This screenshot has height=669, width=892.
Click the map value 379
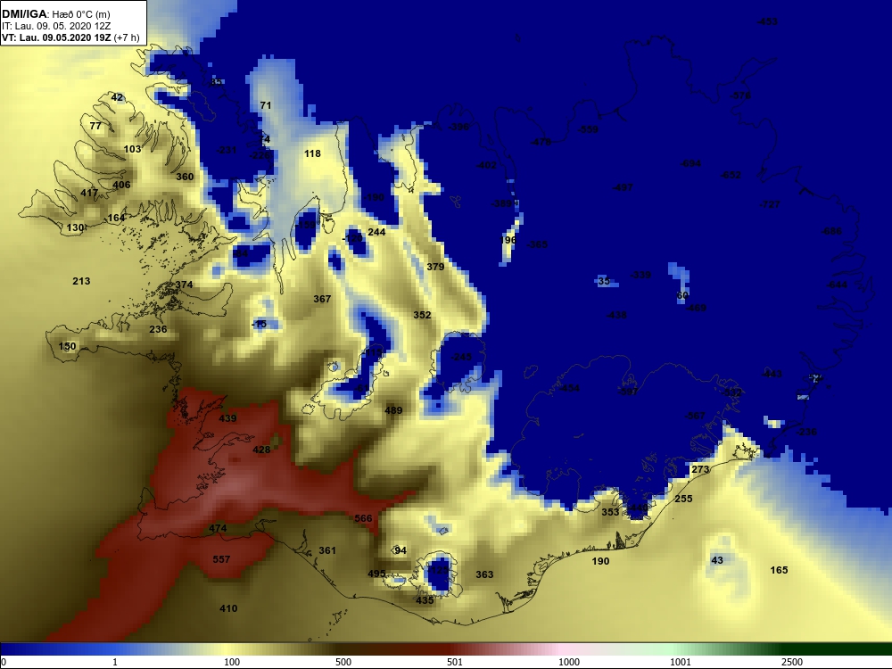pos(435,266)
